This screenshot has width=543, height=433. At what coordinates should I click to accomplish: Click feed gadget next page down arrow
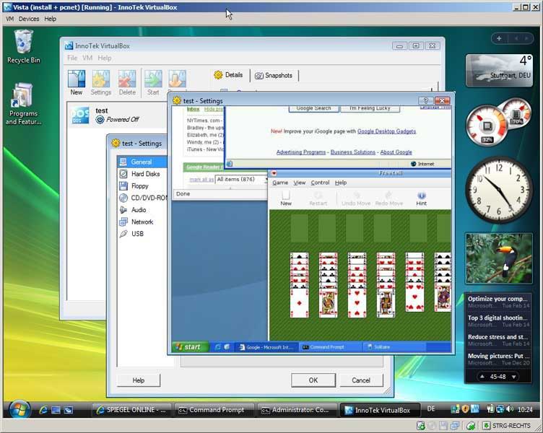point(514,377)
